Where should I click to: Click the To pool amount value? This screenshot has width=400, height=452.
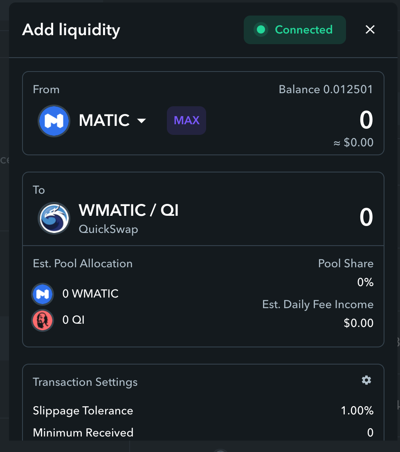[x=366, y=217]
